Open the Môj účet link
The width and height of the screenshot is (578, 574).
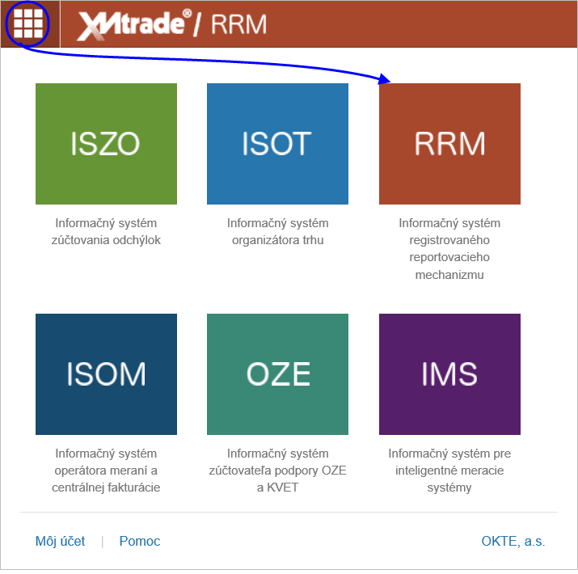tap(60, 541)
